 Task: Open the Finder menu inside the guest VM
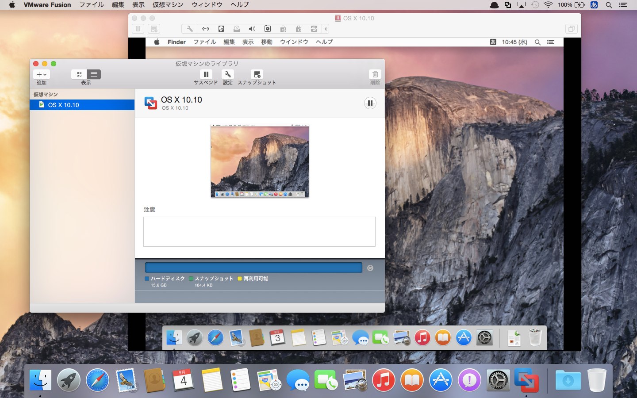177,42
